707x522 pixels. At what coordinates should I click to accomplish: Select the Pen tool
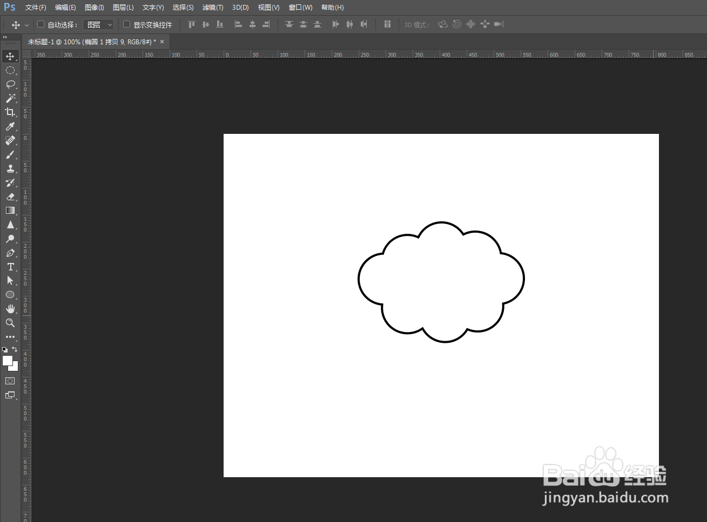pyautogui.click(x=10, y=253)
